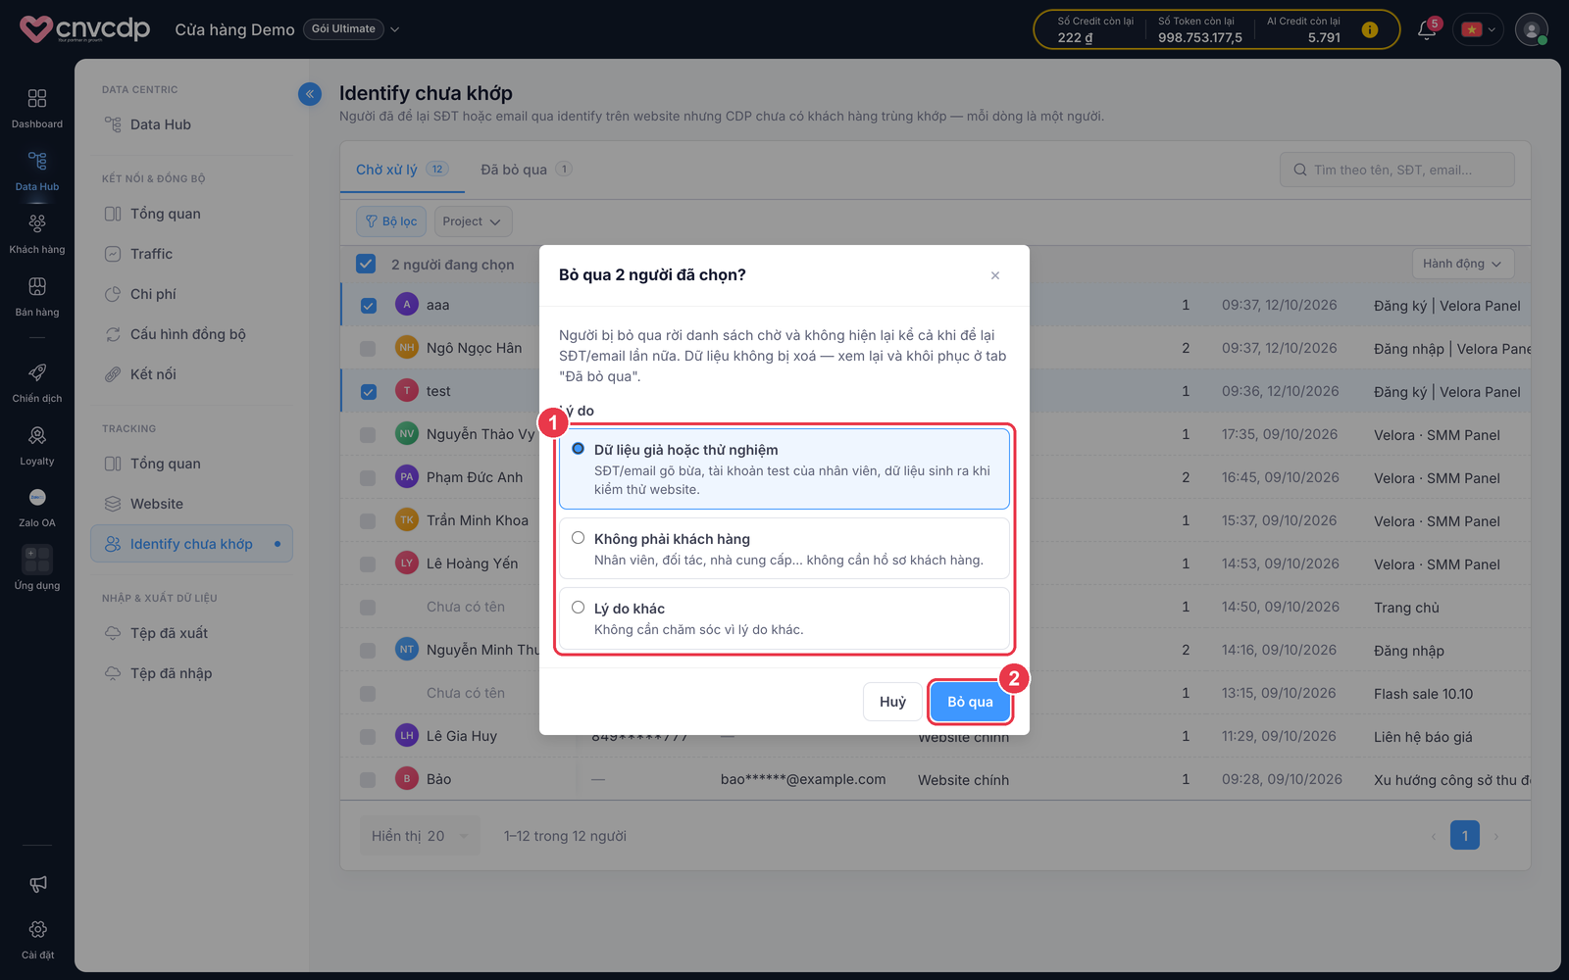Uncheck the aaa row checkbox
This screenshot has width=1569, height=980.
369,306
